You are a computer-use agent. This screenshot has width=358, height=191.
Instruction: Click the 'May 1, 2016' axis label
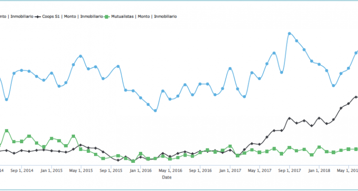170,170
